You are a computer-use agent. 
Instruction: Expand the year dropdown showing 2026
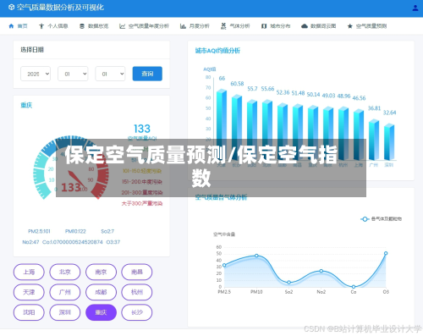(x=36, y=74)
